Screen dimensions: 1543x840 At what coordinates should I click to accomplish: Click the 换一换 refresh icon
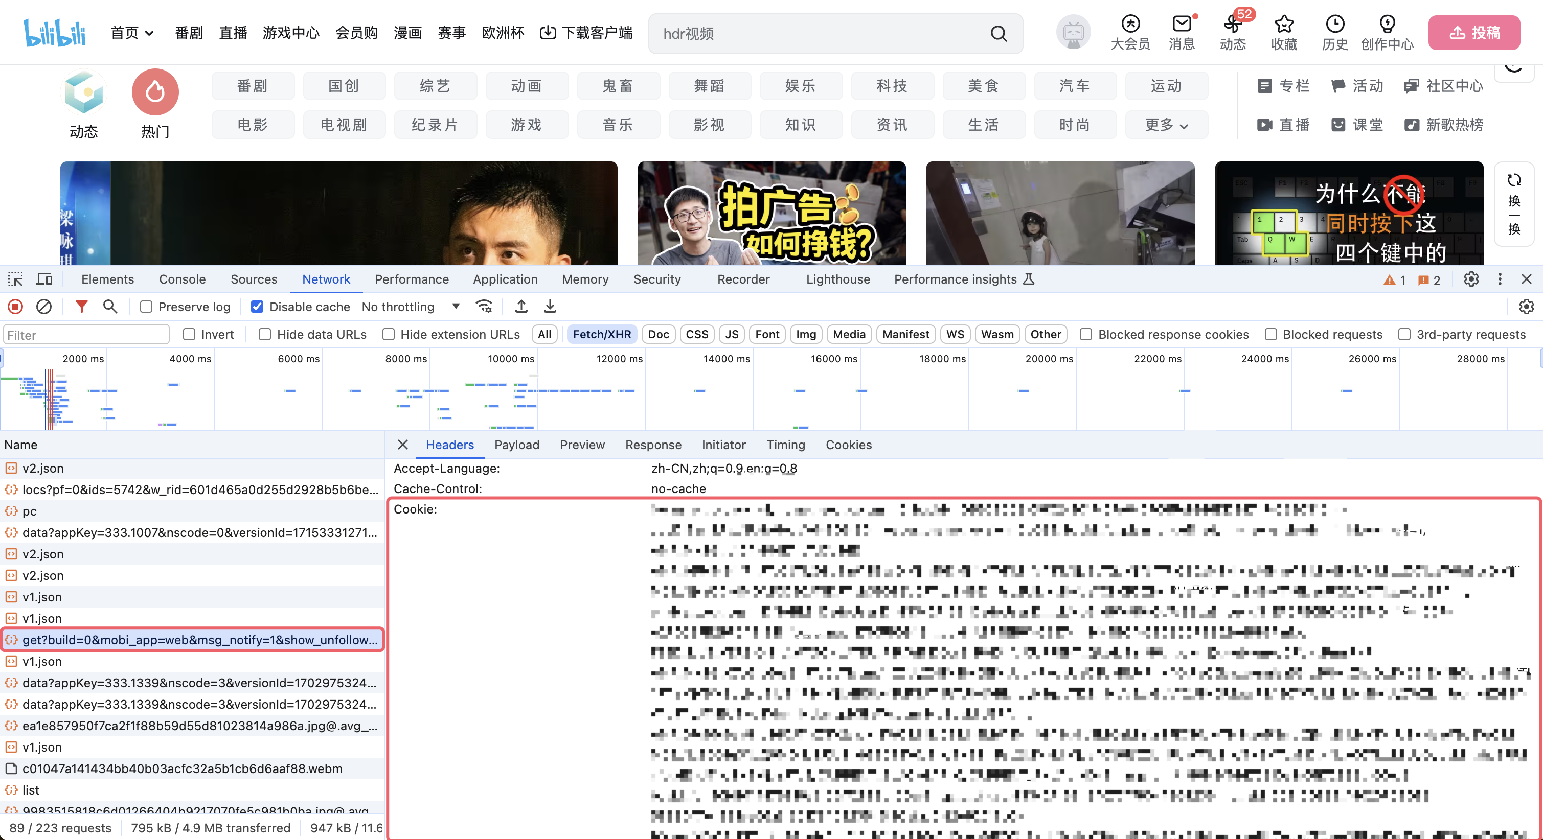click(1514, 180)
